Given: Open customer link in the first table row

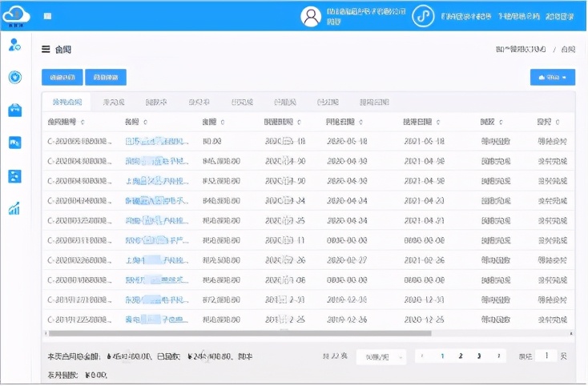Looking at the screenshot, I should pyautogui.click(x=157, y=141).
